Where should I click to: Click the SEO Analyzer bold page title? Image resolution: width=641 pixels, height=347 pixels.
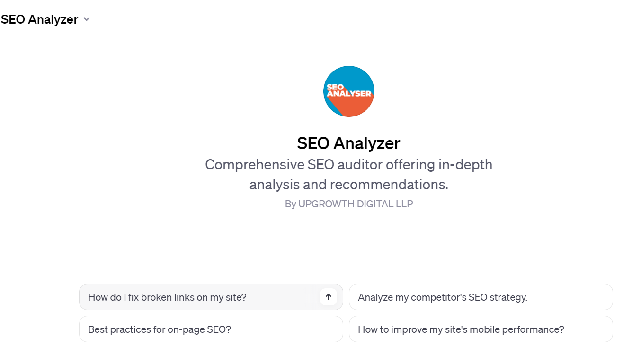point(348,143)
